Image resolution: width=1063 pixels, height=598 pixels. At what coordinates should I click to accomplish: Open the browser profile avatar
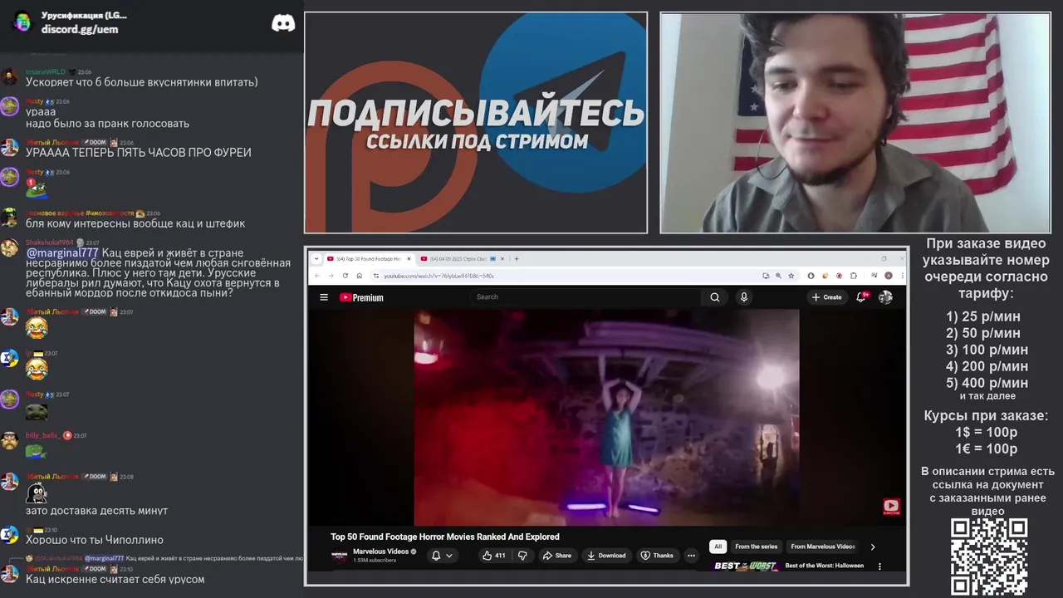click(888, 276)
